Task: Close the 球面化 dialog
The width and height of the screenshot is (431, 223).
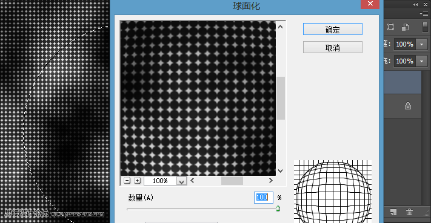Action: tap(370, 4)
